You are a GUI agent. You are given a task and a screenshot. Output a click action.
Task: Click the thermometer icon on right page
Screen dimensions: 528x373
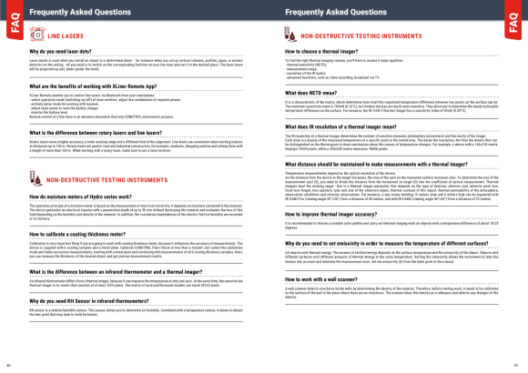[x=289, y=35]
